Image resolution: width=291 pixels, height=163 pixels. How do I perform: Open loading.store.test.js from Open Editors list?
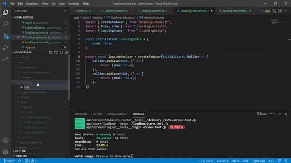tap(38, 42)
